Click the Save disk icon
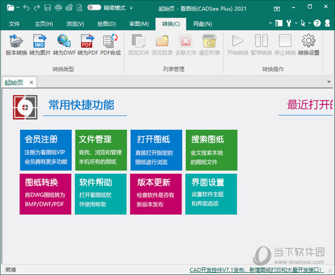Screen dimensions: 335x275 point(47,8)
